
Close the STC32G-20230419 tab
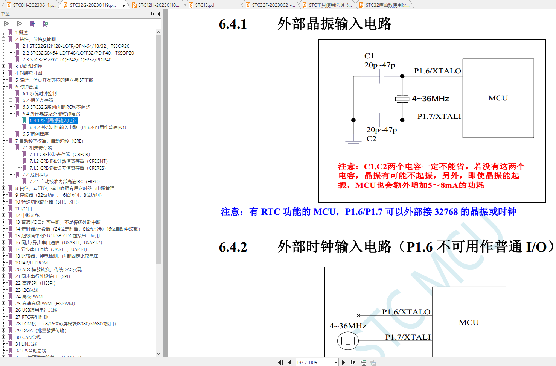pyautogui.click(x=124, y=6)
